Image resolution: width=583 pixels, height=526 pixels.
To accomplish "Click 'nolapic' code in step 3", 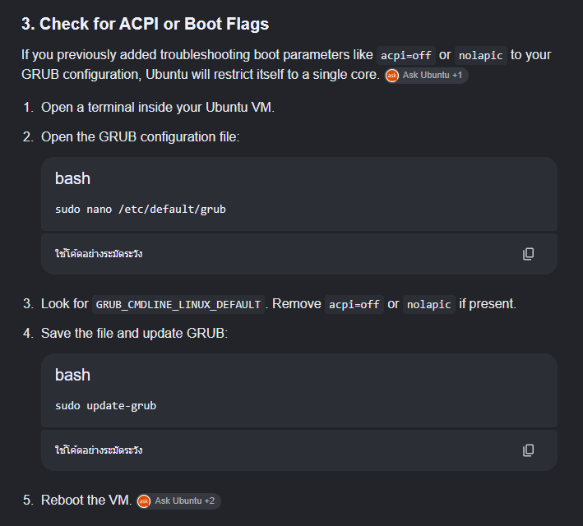I will pyautogui.click(x=428, y=304).
